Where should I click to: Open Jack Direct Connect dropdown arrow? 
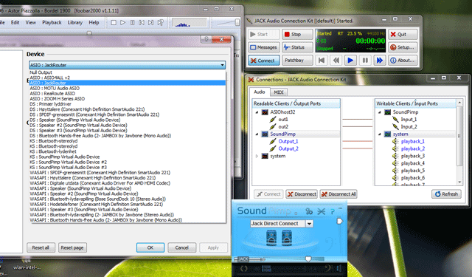(x=309, y=224)
